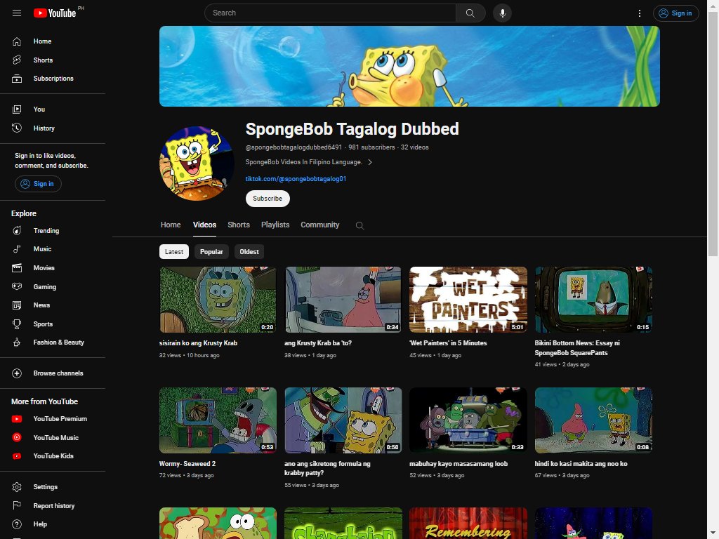Click title 'Wet Painters' in 5 Minutes
Viewport: 719px width, 539px height.
[x=448, y=342]
